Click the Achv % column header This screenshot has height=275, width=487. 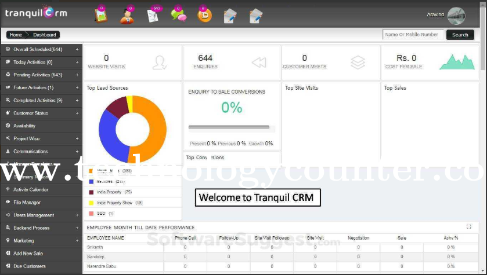click(451, 238)
